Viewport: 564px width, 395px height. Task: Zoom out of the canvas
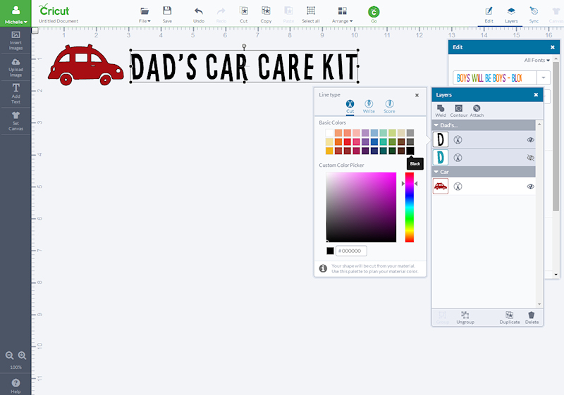tap(10, 356)
